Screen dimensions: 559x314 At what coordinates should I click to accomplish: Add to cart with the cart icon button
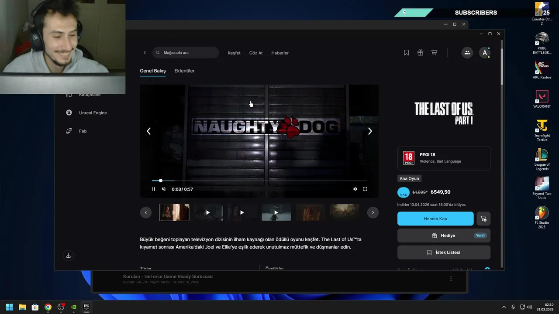[483, 218]
